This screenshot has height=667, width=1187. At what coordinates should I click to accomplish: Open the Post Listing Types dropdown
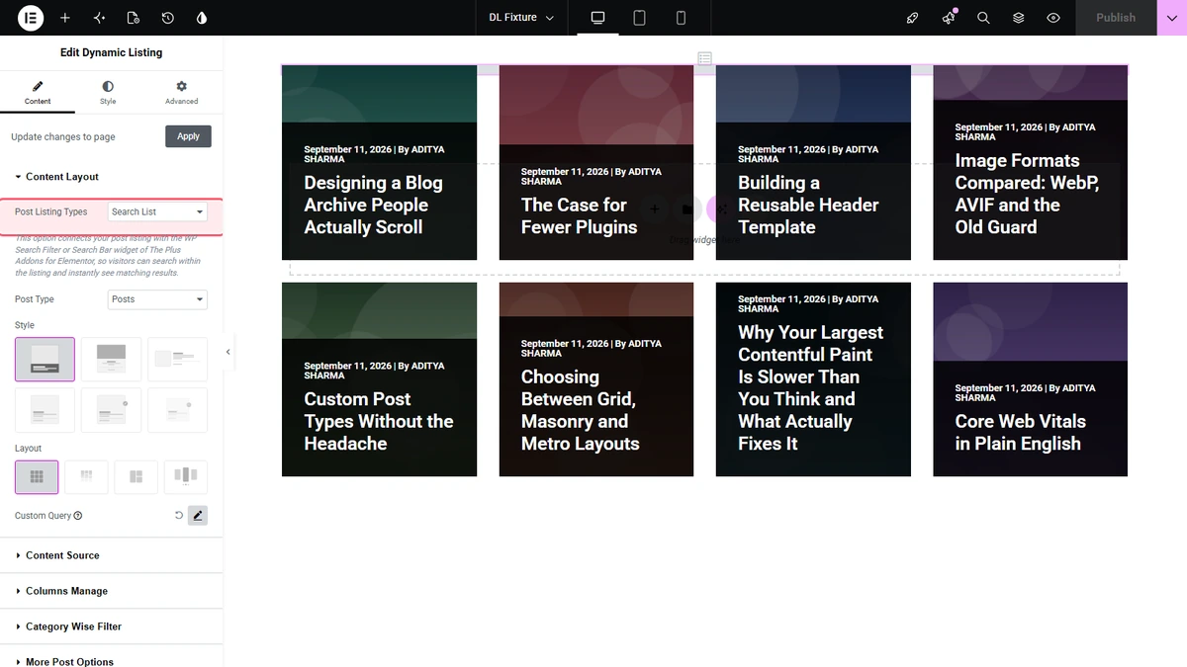[x=157, y=212]
